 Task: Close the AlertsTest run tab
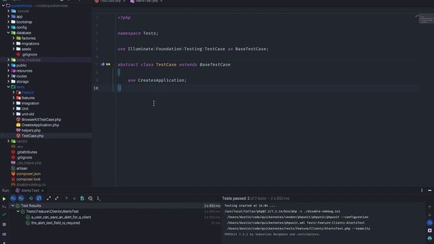tap(42, 190)
